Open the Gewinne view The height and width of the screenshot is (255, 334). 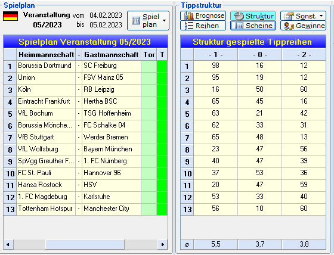tap(303, 26)
